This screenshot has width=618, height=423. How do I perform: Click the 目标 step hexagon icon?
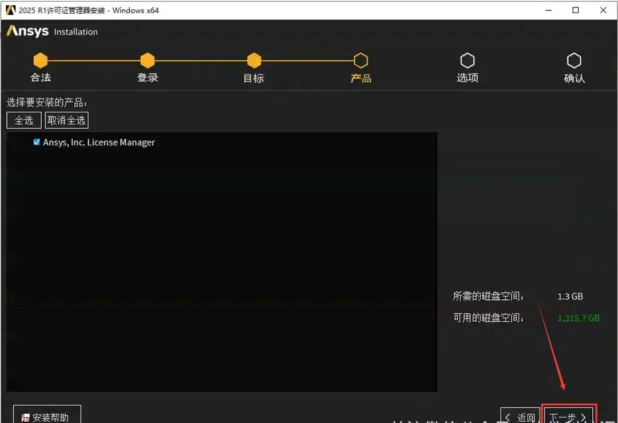tap(254, 61)
